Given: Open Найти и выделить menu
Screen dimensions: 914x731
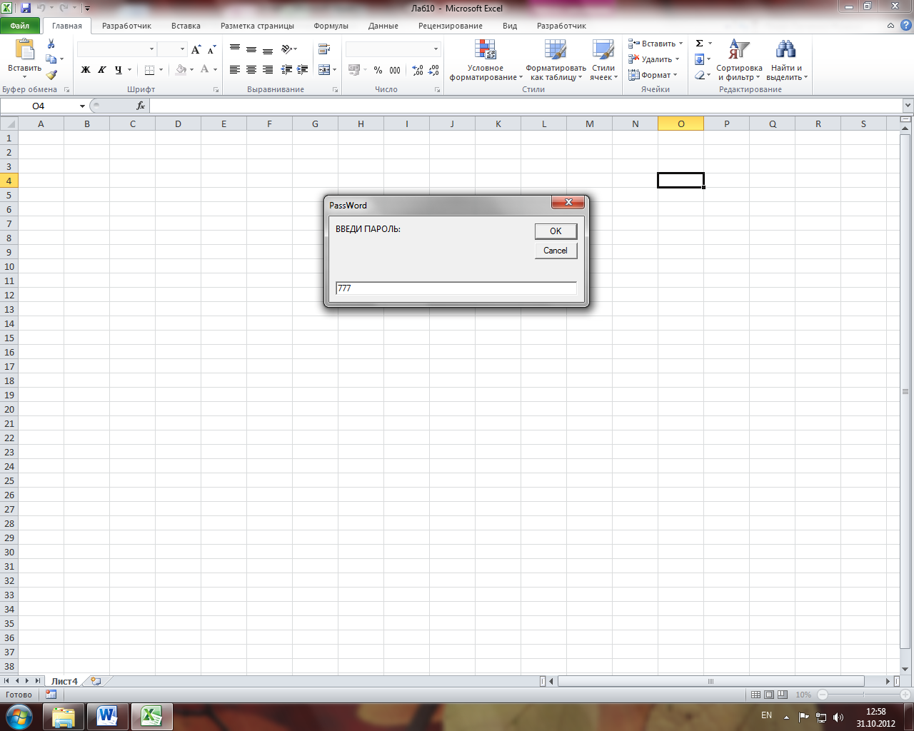Looking at the screenshot, I should 786,60.
